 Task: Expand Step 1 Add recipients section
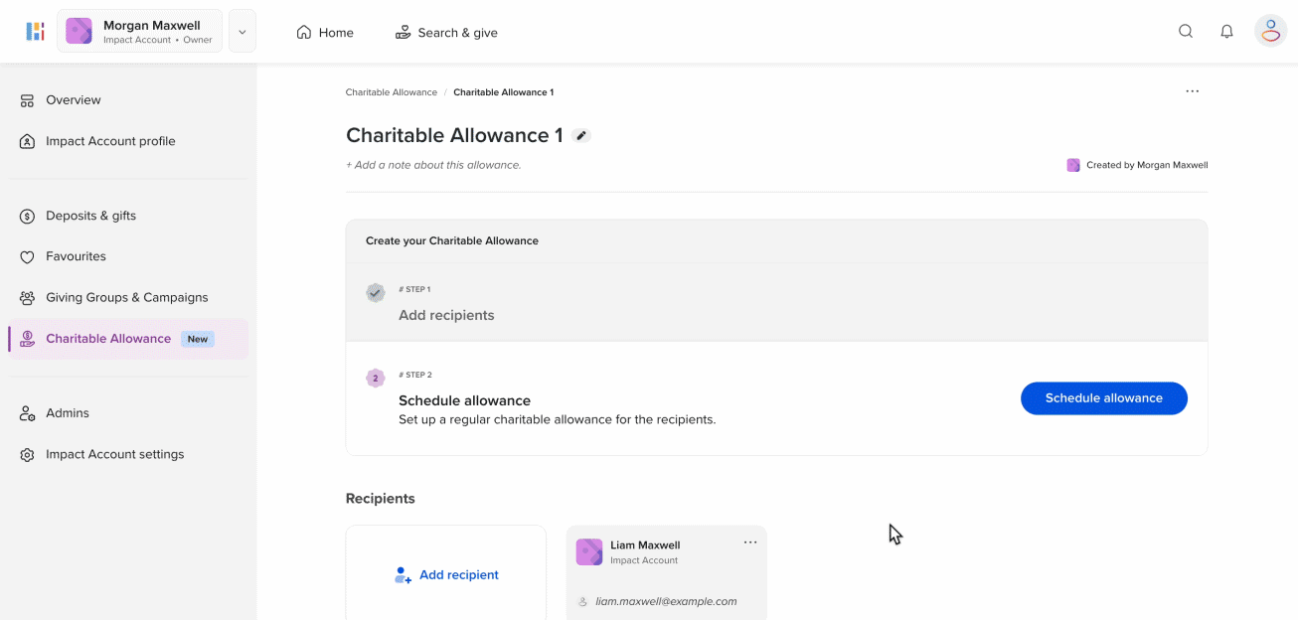(x=446, y=315)
